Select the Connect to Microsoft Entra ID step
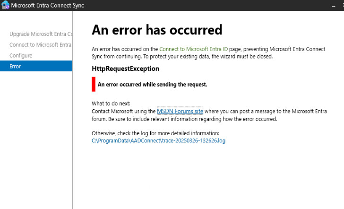 coord(41,45)
